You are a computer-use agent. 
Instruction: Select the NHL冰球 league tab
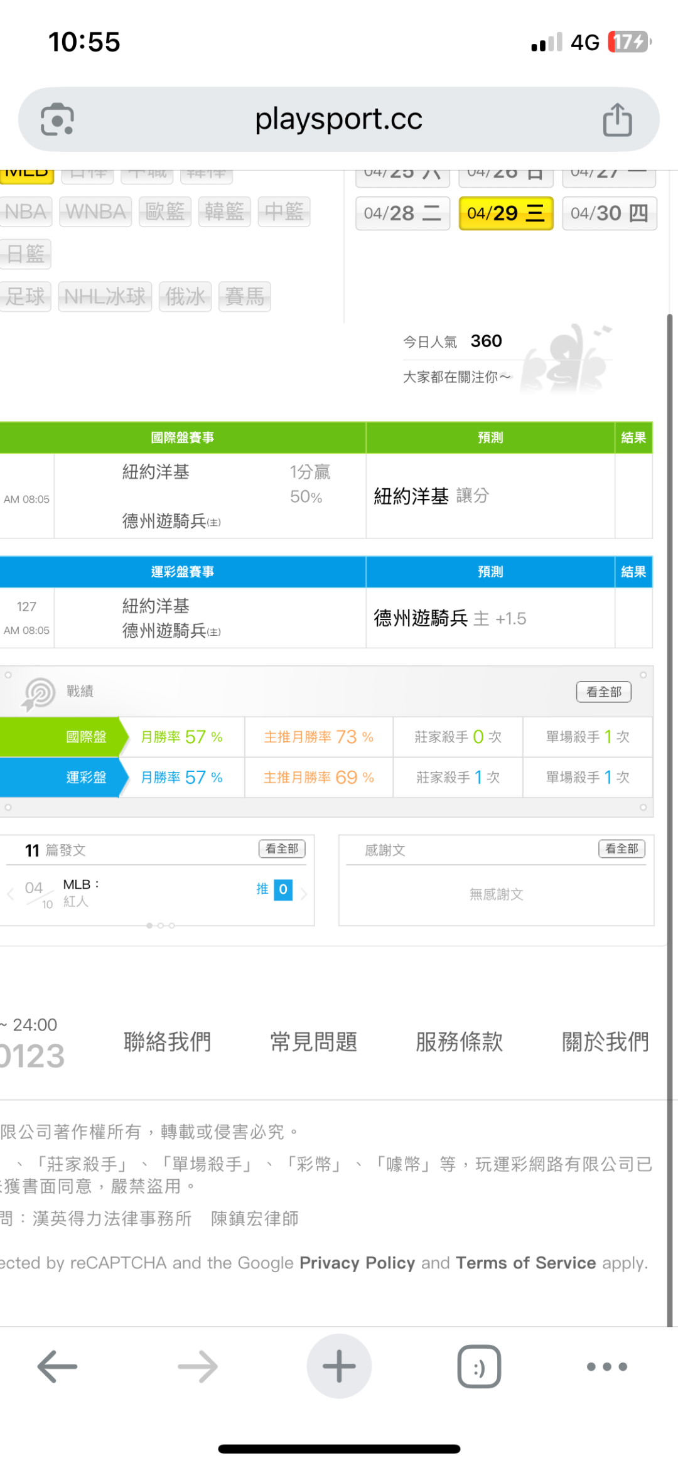(105, 296)
